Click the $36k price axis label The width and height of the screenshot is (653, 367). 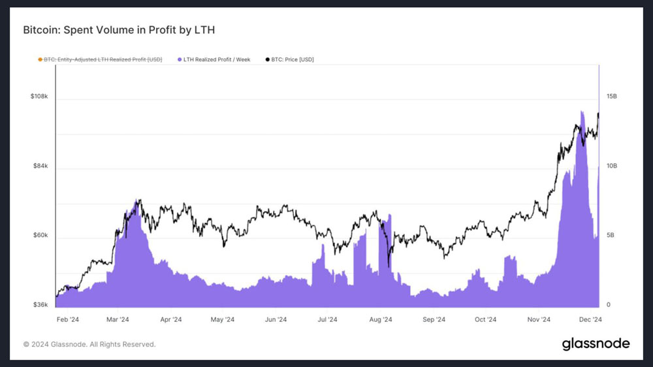[40, 304]
